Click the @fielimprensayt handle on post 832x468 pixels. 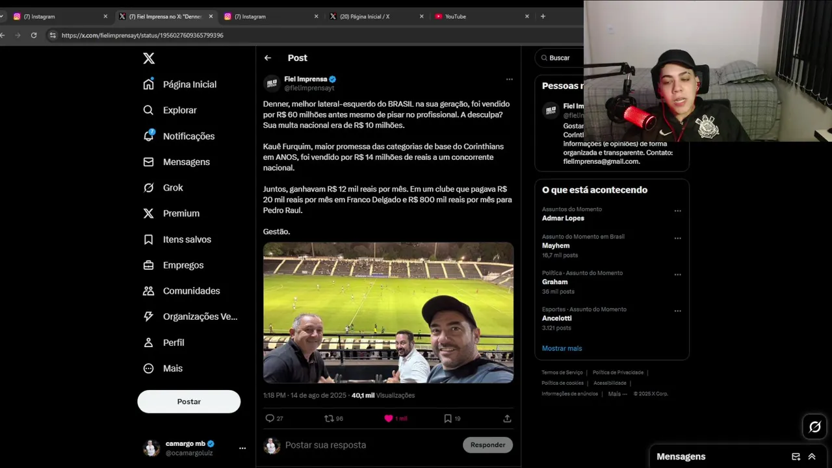[309, 88]
